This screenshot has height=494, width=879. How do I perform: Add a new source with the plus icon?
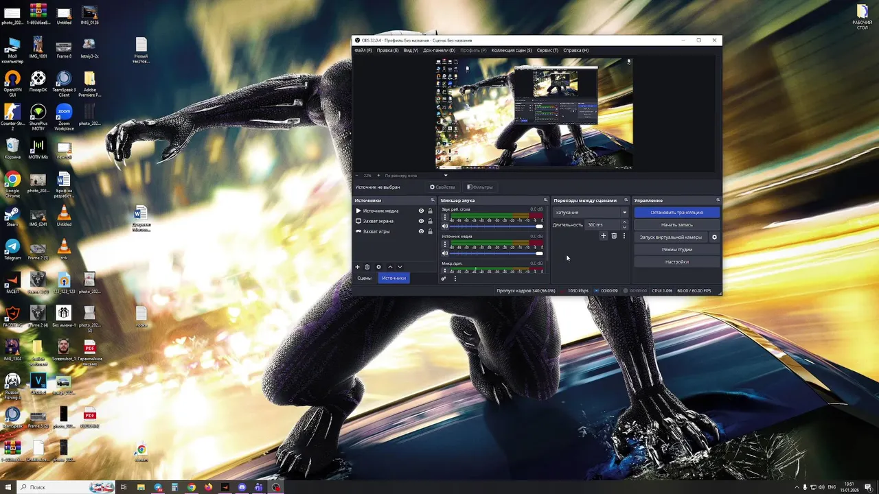click(x=357, y=267)
